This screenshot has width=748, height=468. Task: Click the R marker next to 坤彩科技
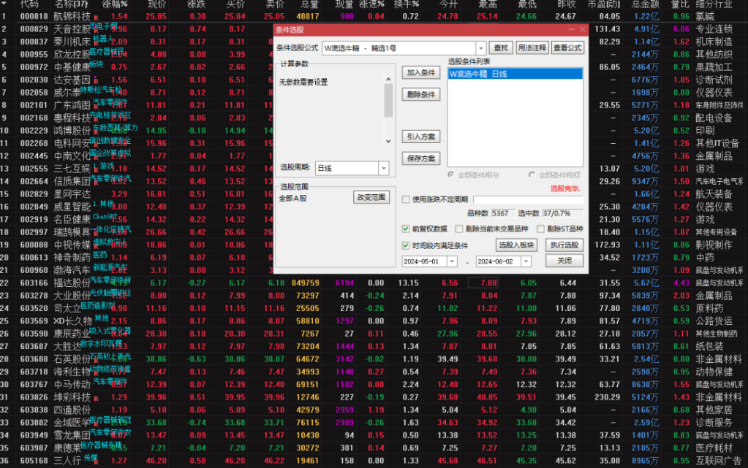pyautogui.click(x=96, y=399)
